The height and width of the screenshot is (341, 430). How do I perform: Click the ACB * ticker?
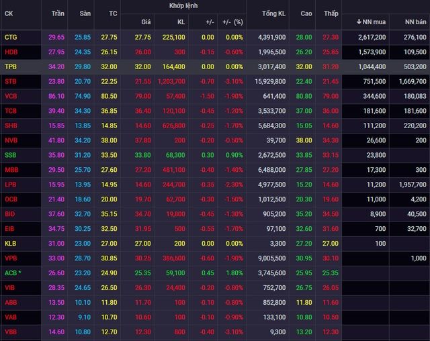[13, 273]
